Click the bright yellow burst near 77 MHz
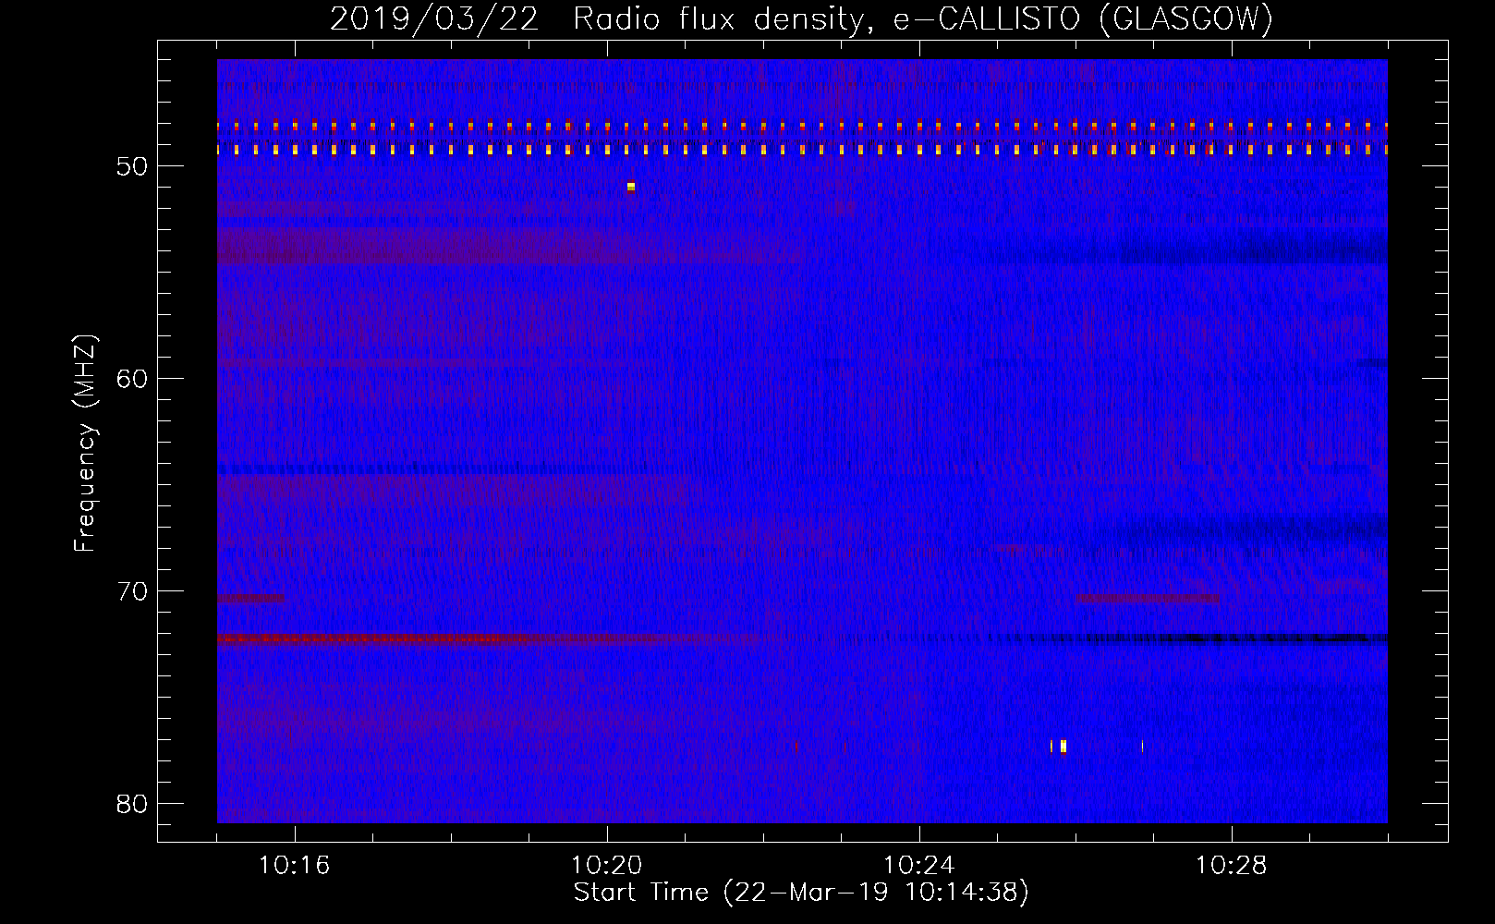 pyautogui.click(x=1064, y=746)
